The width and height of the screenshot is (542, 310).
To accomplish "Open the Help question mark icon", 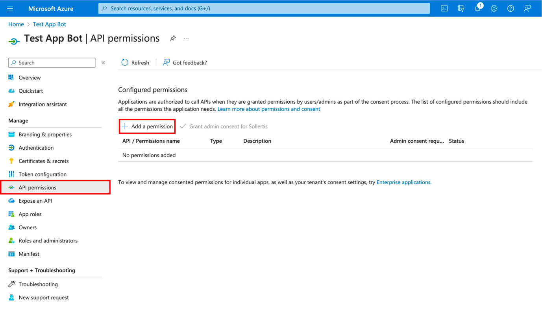I will [511, 8].
